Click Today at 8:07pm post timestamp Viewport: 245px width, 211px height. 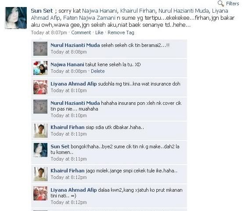[49, 32]
